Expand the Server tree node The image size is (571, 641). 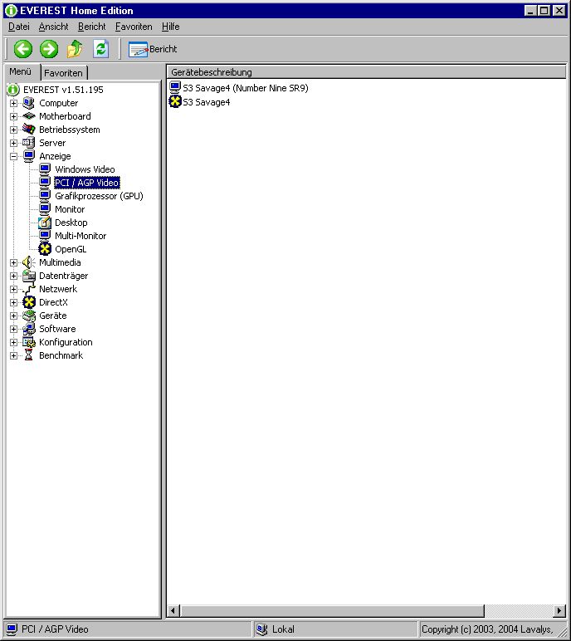(13, 143)
